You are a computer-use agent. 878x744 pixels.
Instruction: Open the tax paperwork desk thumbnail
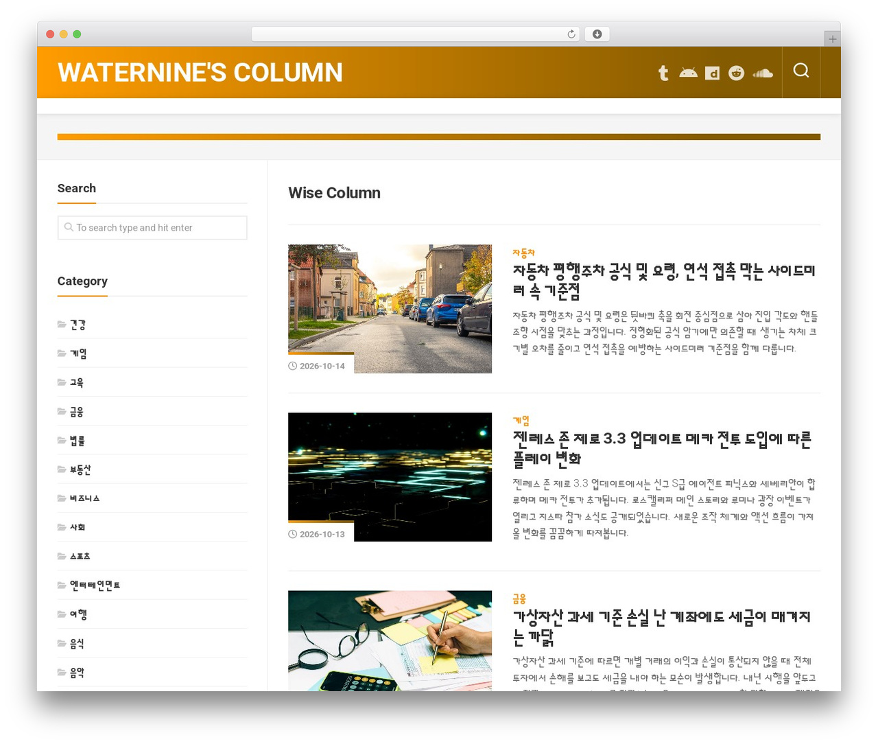390,640
